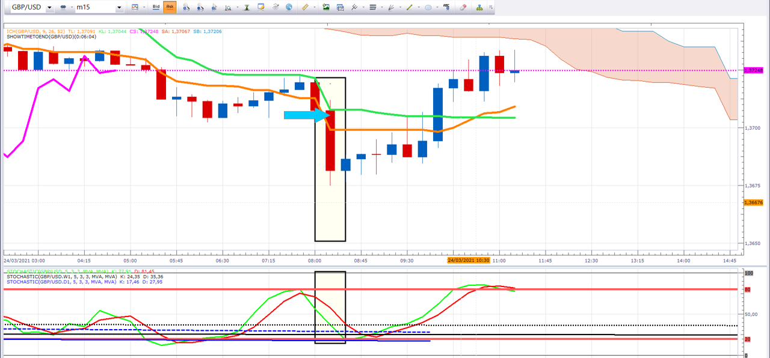The image size is (770, 358).
Task: Click the 14:45 time axis label
Action: click(x=730, y=261)
